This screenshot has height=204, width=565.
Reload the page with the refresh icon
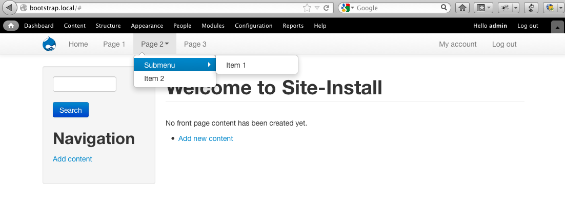coord(327,8)
